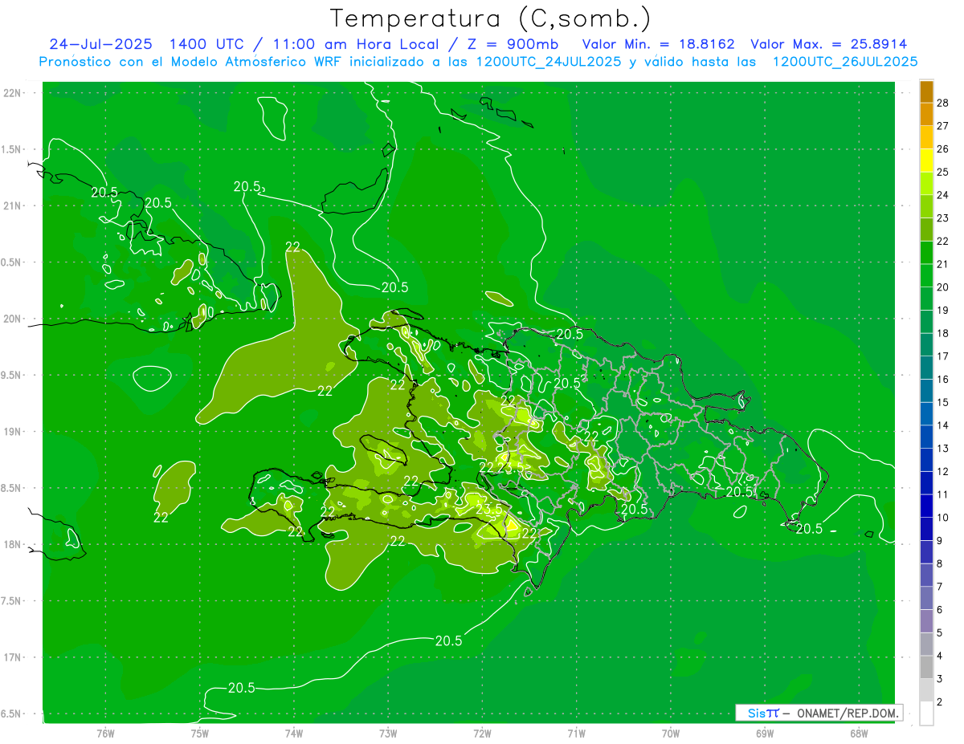Click the "19N" latitude axis label
The width and height of the screenshot is (964, 744).
[13, 431]
